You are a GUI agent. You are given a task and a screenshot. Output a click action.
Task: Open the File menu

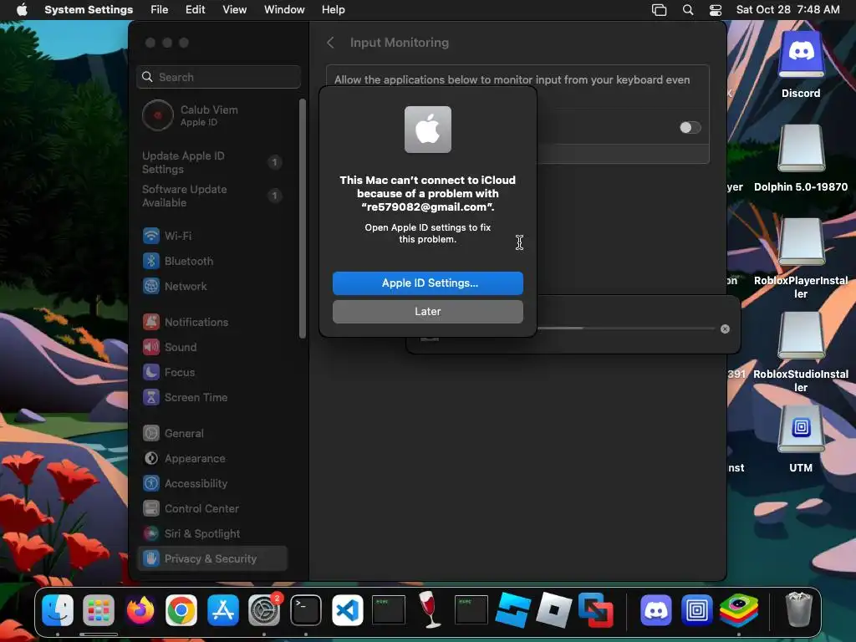(x=160, y=10)
